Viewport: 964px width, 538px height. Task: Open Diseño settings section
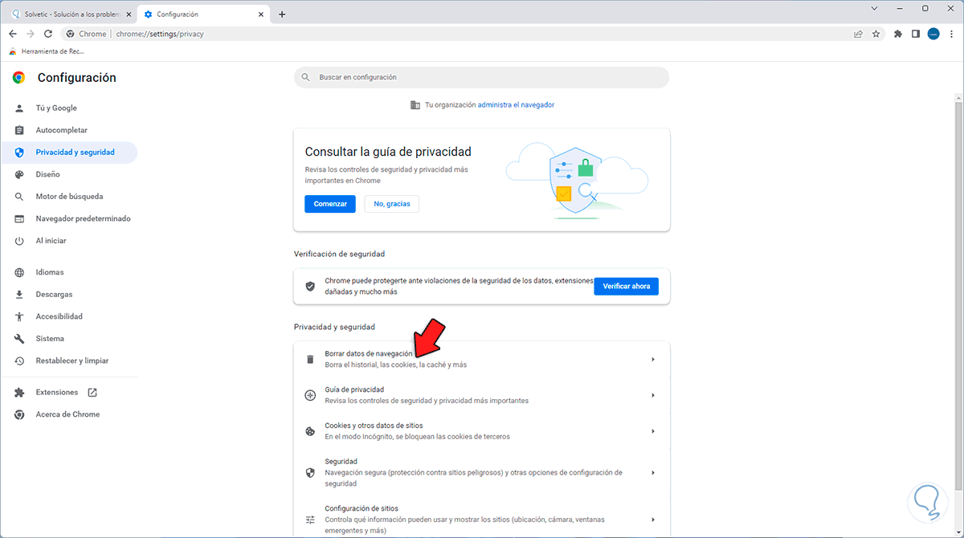(68, 174)
